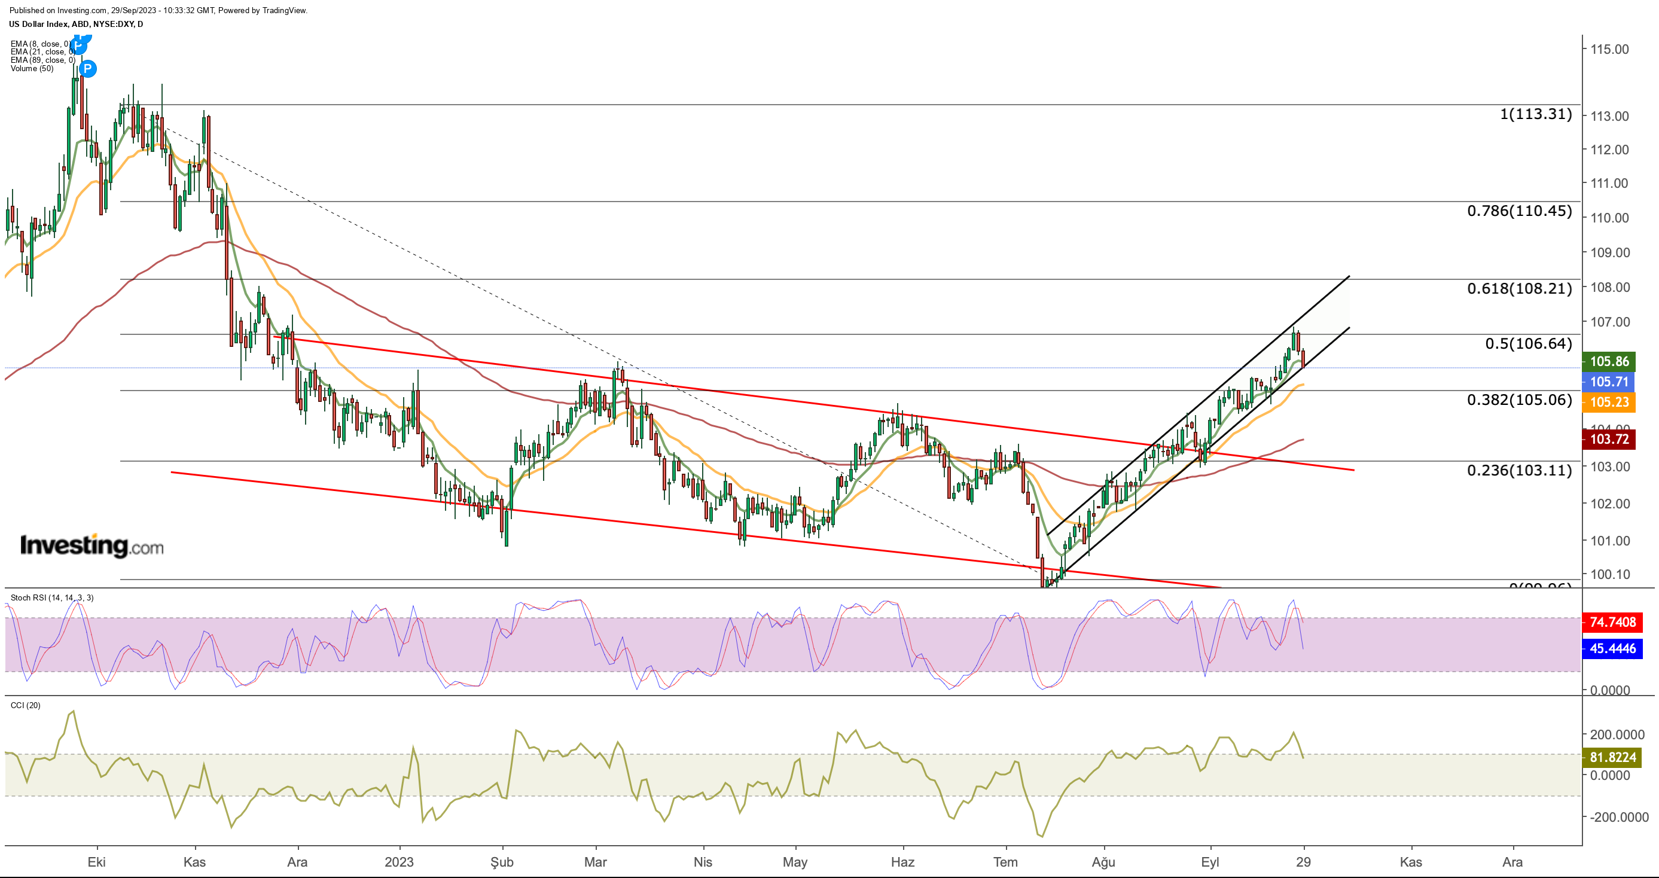Click the 111.00 price axis label
The height and width of the screenshot is (878, 1659).
[1609, 183]
